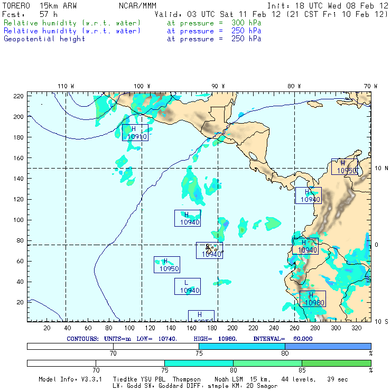Click darkest green 85% swatch in lower bar
391x391 pixels.
coord(336,364)
